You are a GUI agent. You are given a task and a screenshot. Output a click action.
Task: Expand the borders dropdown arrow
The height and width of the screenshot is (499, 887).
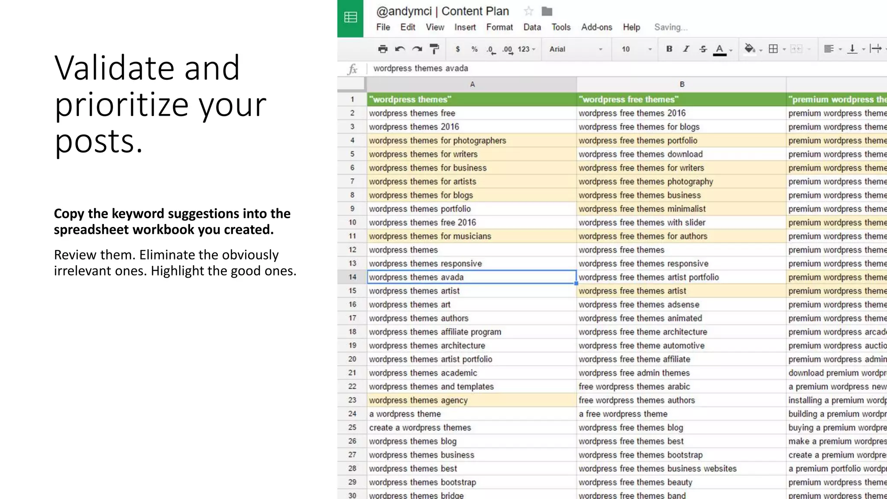click(784, 49)
